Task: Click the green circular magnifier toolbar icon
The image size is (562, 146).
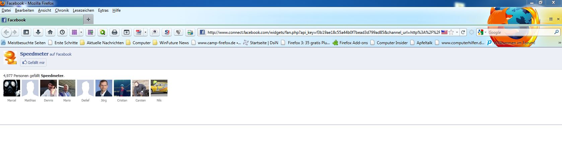Action: click(x=102, y=32)
